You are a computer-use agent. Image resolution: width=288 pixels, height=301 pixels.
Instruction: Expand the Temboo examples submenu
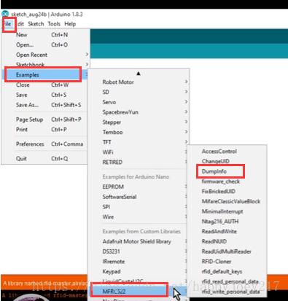click(x=139, y=132)
